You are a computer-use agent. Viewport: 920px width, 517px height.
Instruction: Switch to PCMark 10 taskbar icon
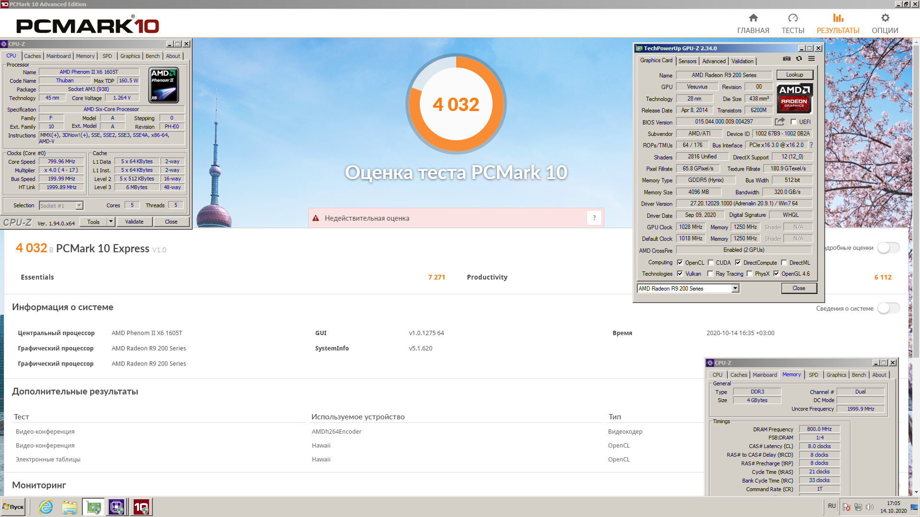coord(141,507)
